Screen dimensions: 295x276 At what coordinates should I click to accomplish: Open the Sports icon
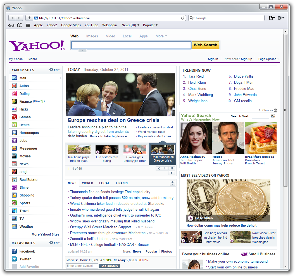(x=14, y=203)
